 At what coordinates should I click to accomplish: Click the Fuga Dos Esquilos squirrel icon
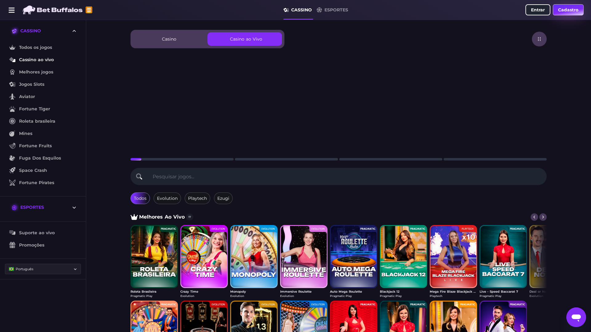click(x=12, y=158)
